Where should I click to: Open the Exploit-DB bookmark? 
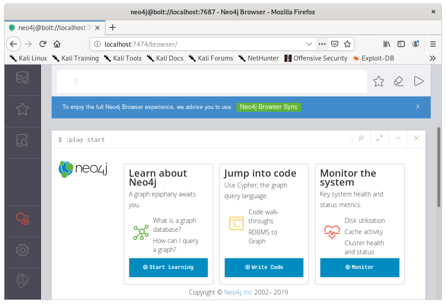373,58
